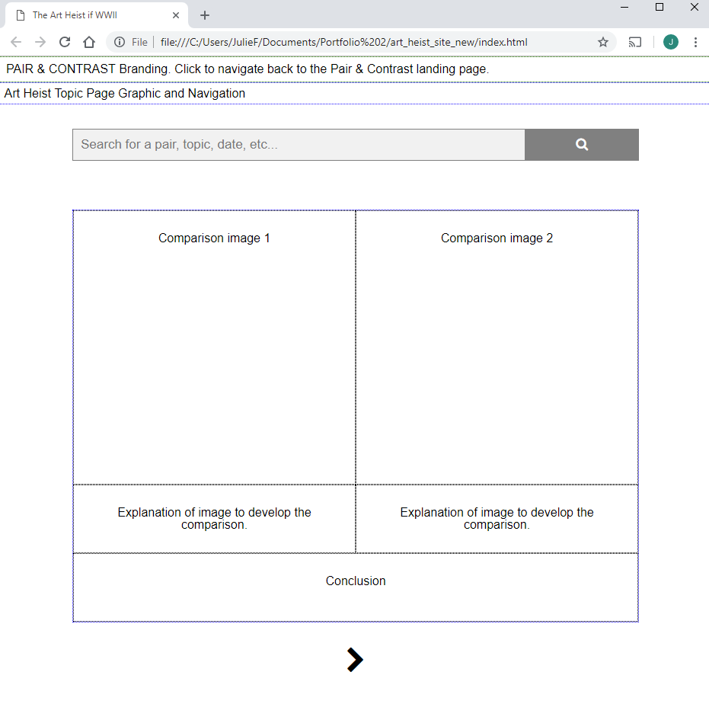
Task: Click the PAIR & CONTRAST Branding link
Action: [x=245, y=69]
